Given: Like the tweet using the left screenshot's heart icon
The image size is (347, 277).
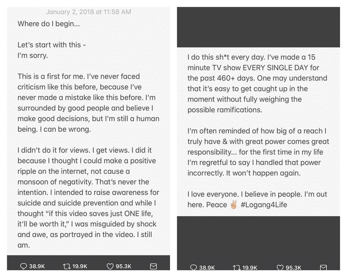Looking at the screenshot, I should point(110,266).
